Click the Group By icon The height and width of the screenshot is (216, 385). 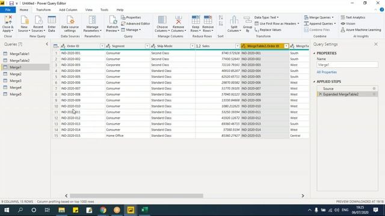(247, 20)
